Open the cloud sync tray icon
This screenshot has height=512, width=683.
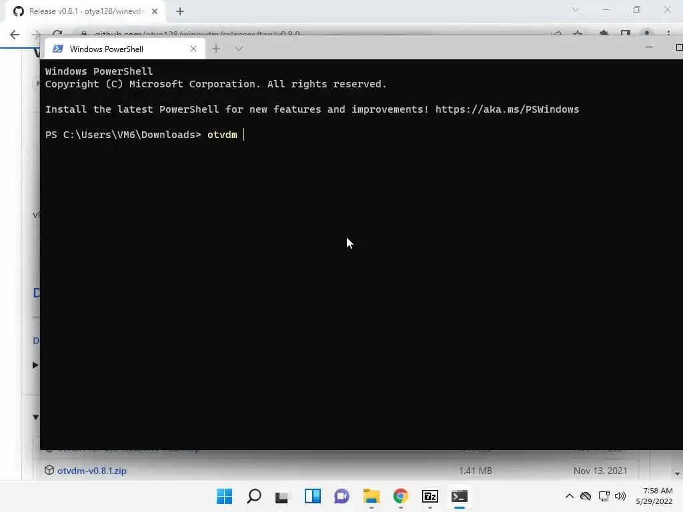586,496
